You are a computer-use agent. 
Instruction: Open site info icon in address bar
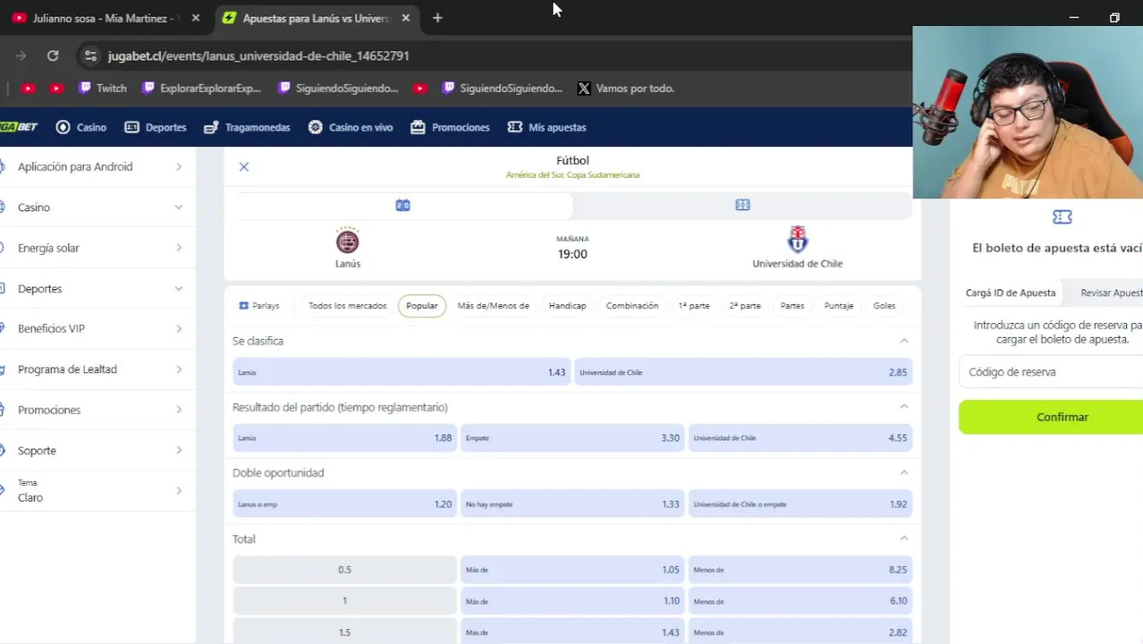(90, 55)
